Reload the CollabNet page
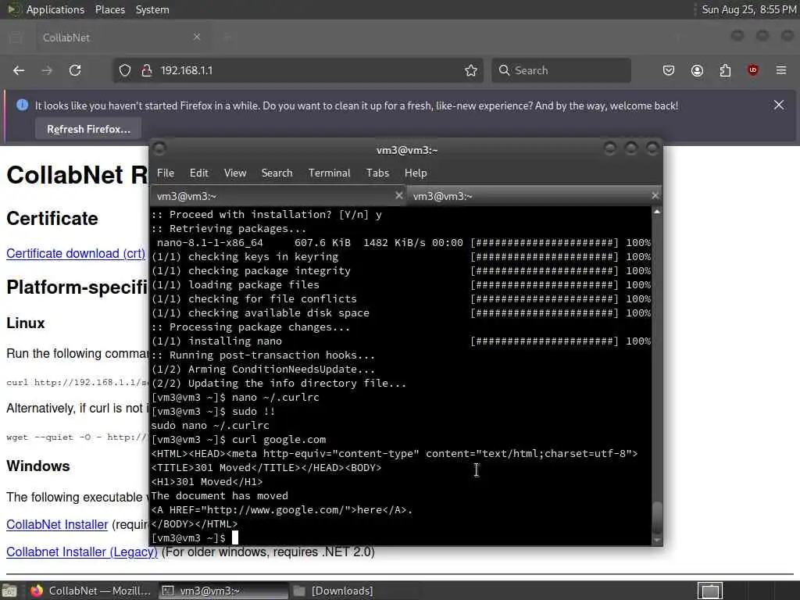The image size is (800, 600). click(75, 70)
